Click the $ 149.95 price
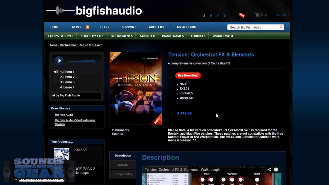The height and width of the screenshot is (185, 329). pyautogui.click(x=184, y=113)
